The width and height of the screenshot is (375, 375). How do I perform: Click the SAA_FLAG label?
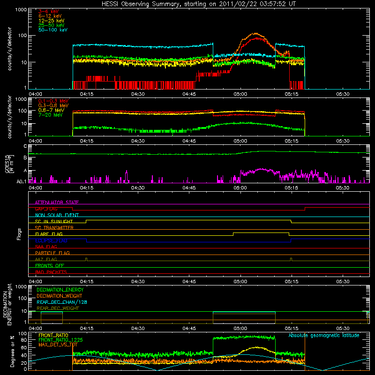[46, 247]
